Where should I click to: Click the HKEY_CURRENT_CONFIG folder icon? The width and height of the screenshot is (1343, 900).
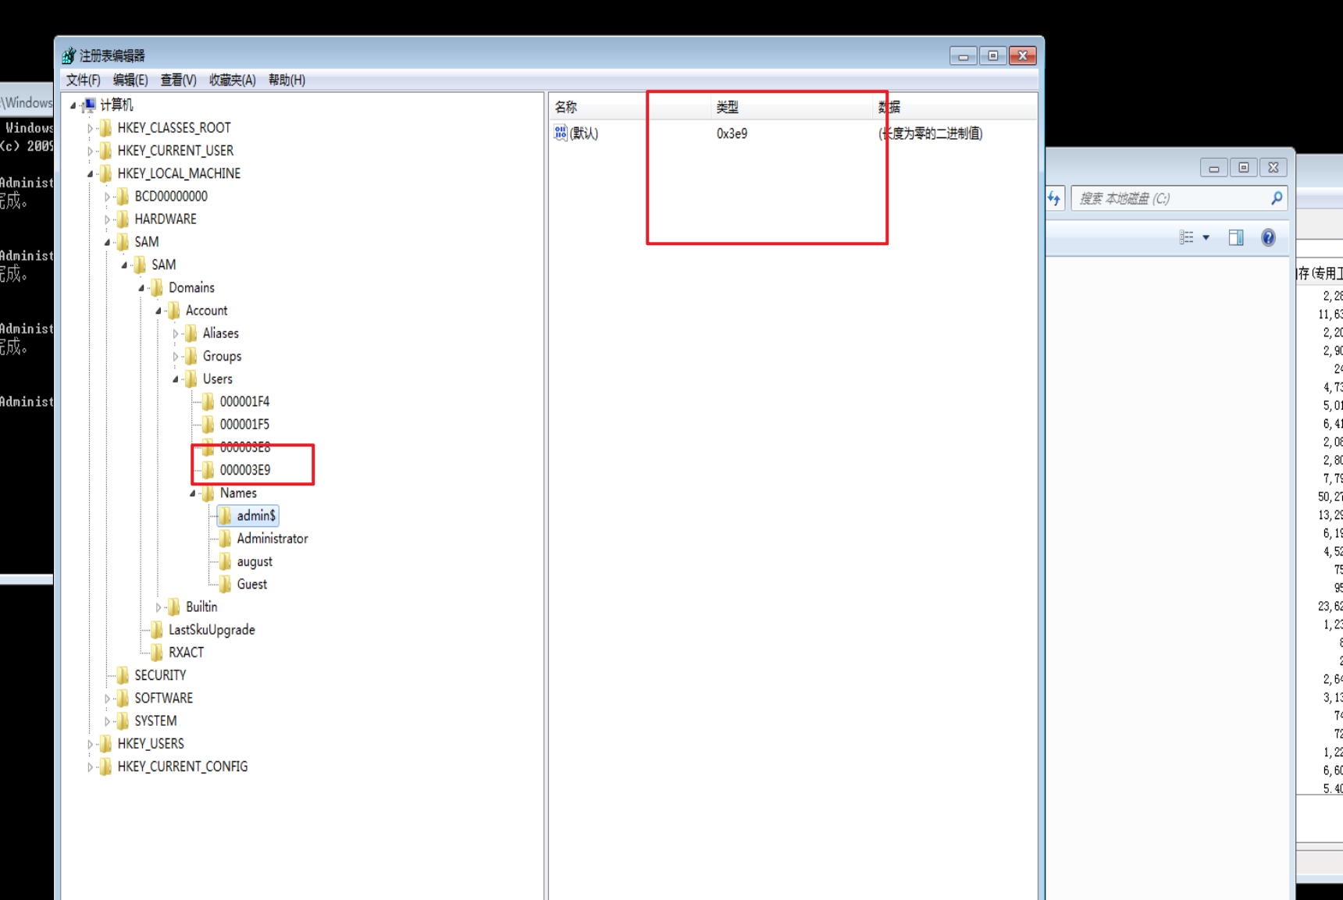coord(105,767)
